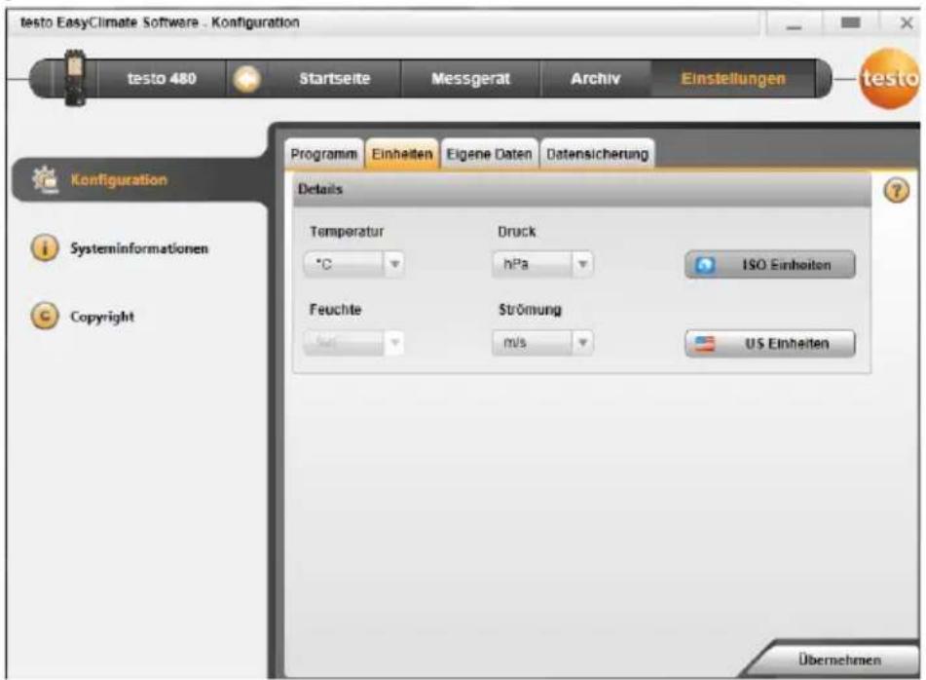Viewport: 926px width, 680px height.
Task: Select the Einheiten tab
Action: [401, 154]
